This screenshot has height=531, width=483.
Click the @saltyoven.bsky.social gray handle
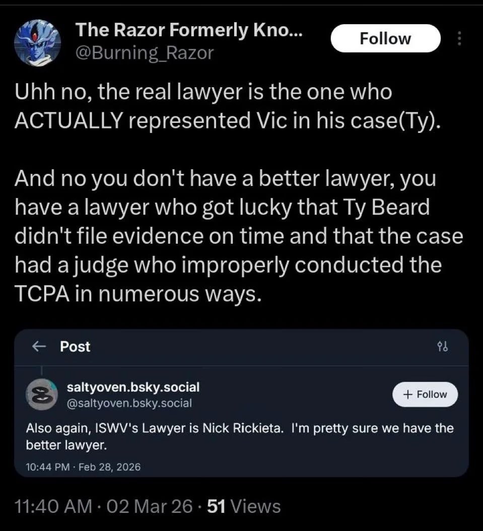click(129, 403)
